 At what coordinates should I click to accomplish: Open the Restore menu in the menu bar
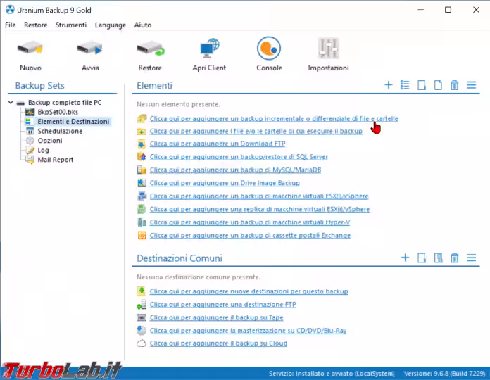[36, 25]
